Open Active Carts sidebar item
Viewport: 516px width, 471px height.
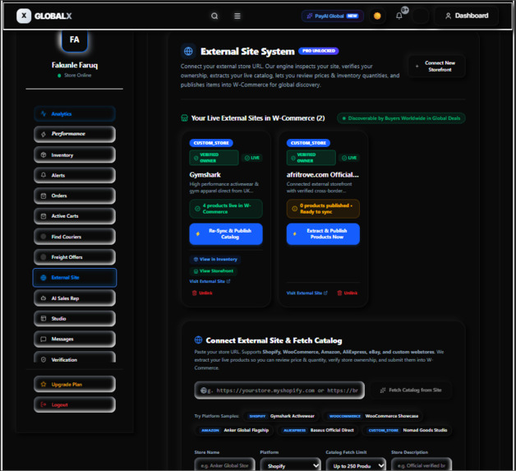tap(75, 216)
